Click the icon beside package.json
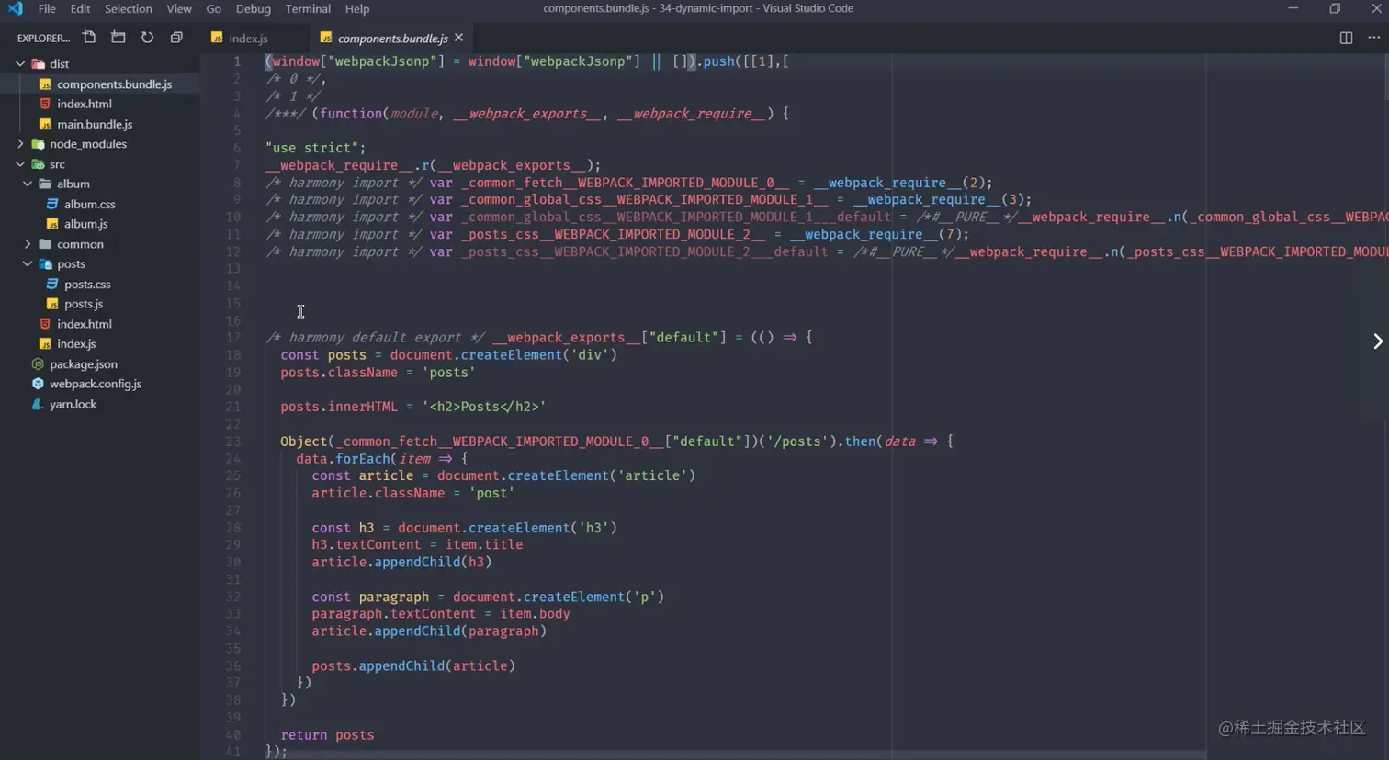 [x=38, y=363]
